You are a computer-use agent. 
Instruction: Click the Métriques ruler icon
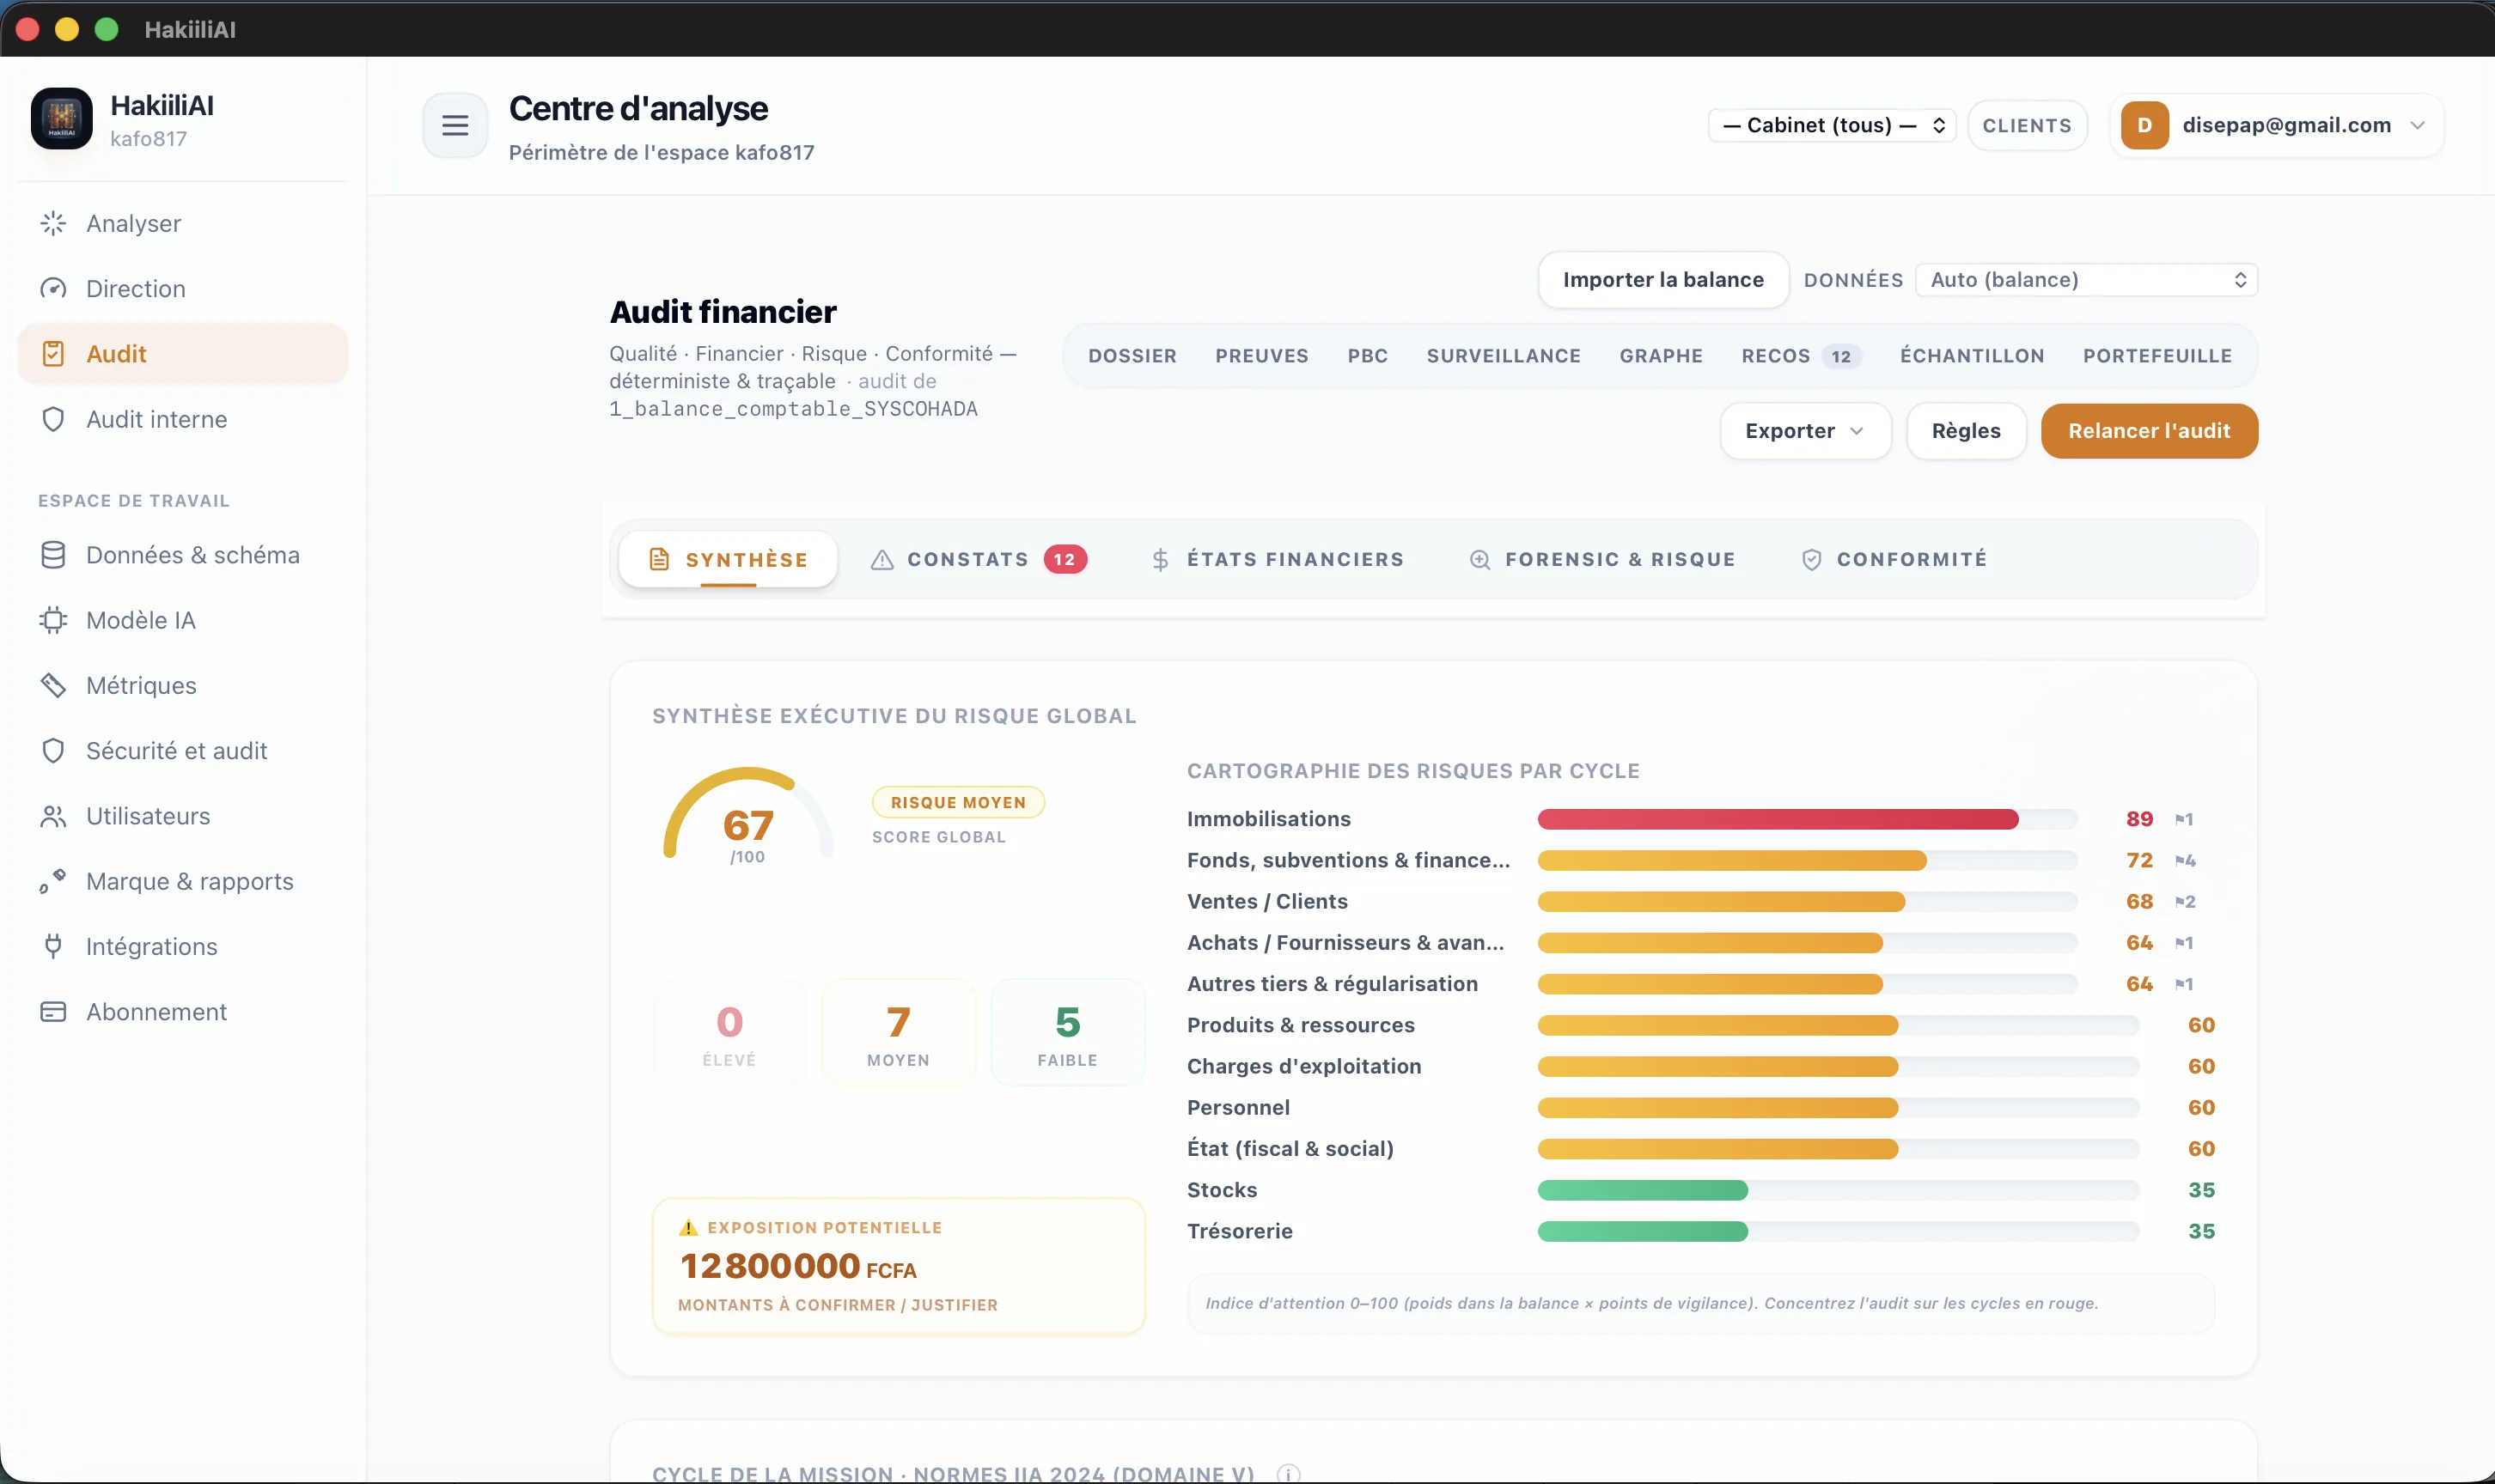click(x=53, y=685)
